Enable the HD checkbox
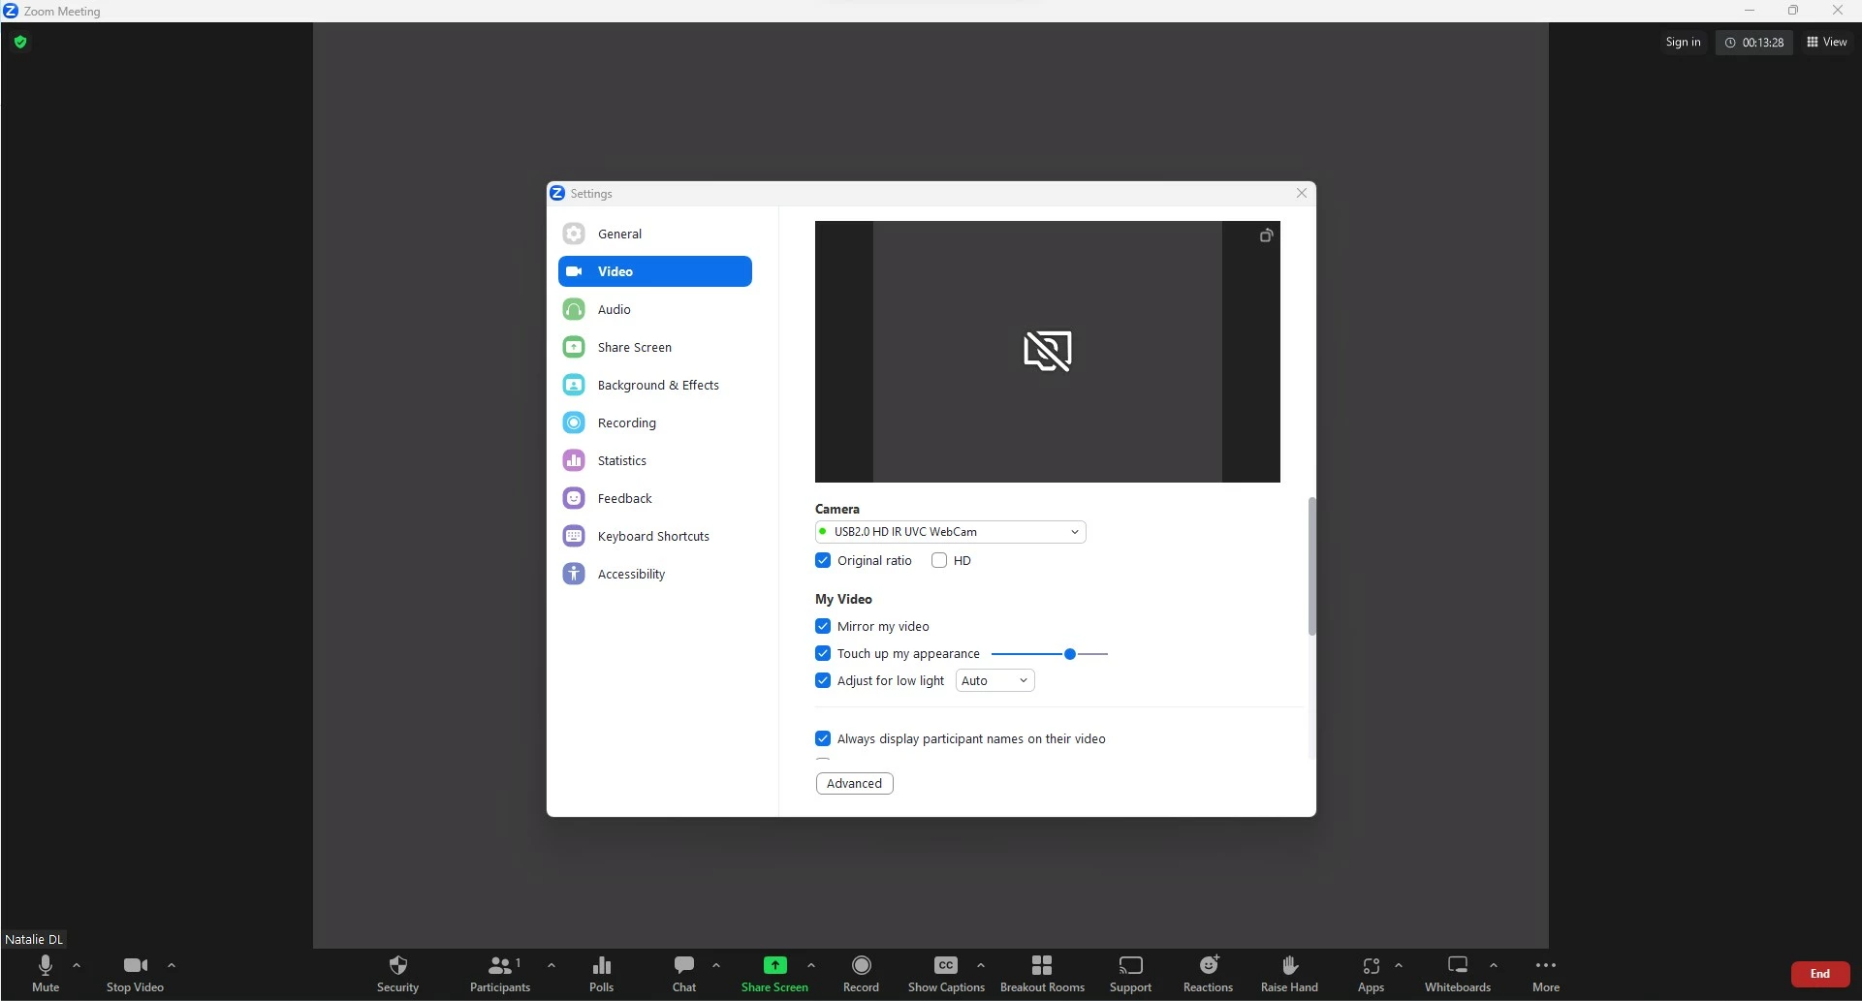This screenshot has height=1001, width=1862. [x=939, y=560]
